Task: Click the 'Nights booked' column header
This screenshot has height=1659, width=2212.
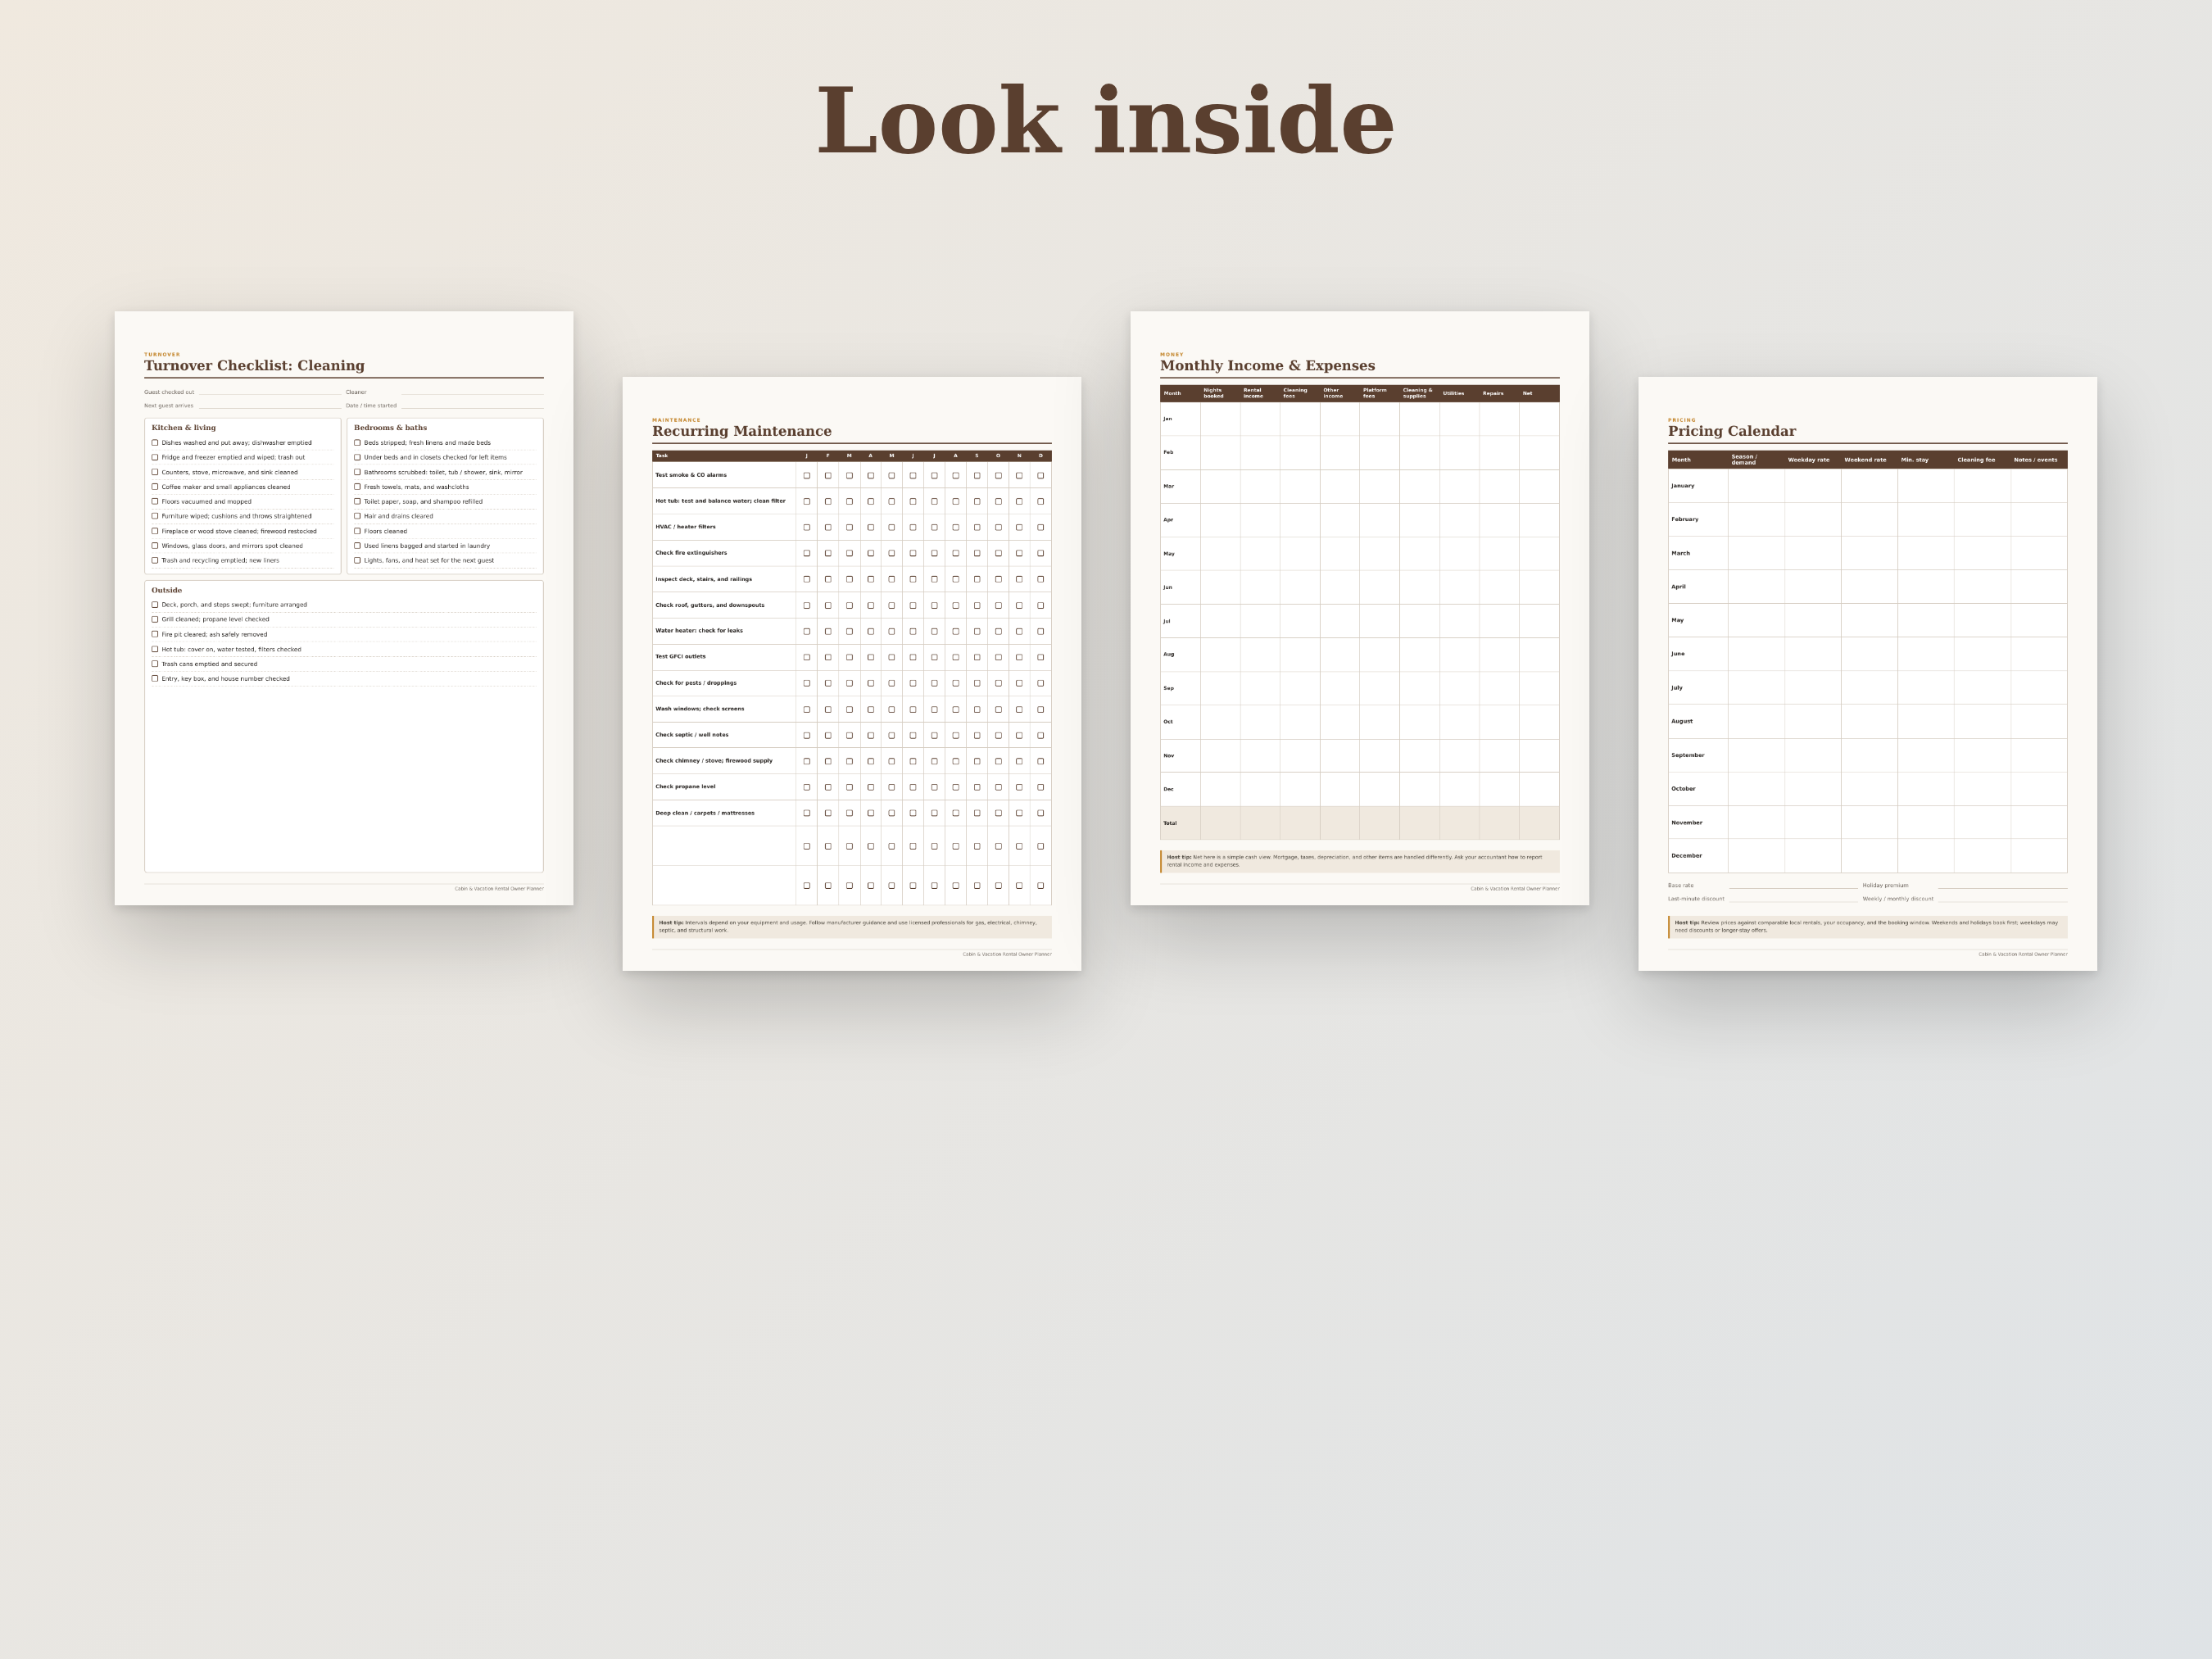Action: click(1214, 393)
